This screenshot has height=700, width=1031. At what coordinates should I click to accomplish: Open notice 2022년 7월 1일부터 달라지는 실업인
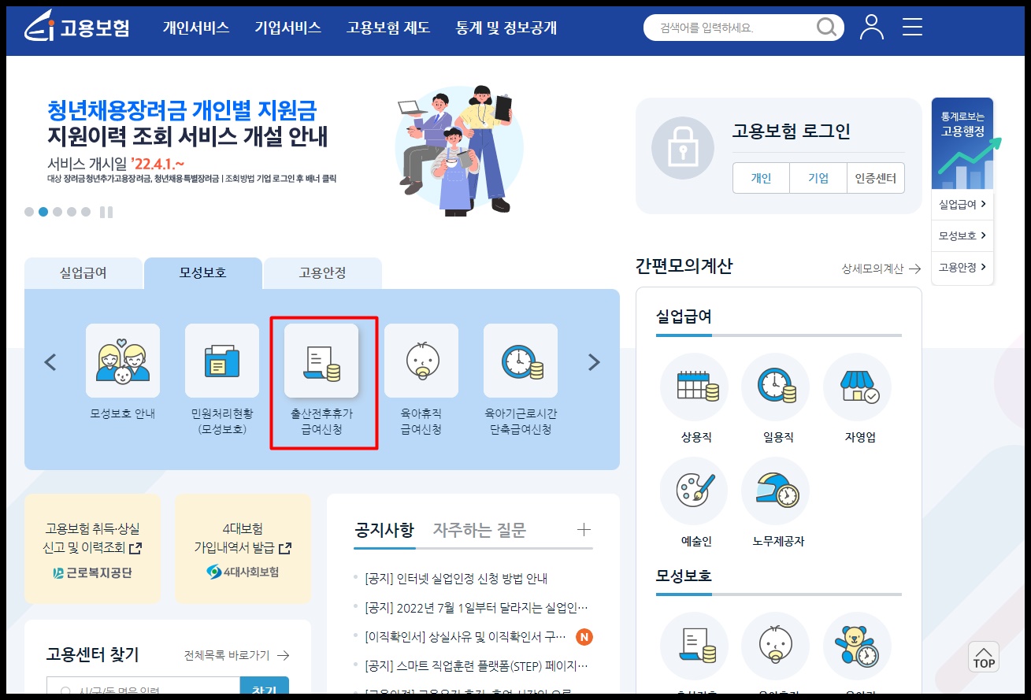coord(477,607)
